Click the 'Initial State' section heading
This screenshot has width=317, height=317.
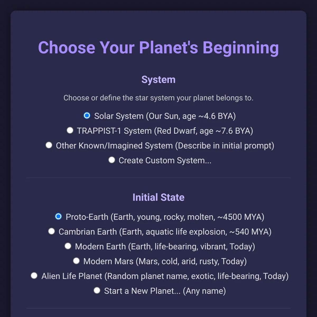[158, 197]
